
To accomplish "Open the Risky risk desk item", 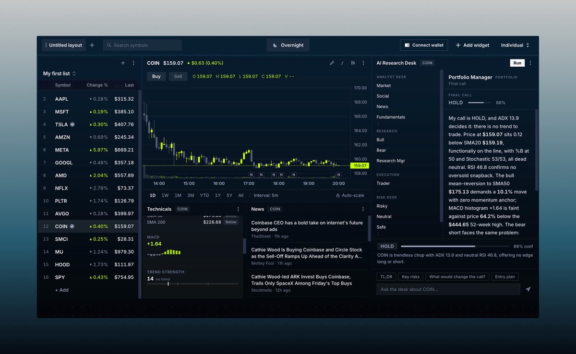I will (382, 206).
